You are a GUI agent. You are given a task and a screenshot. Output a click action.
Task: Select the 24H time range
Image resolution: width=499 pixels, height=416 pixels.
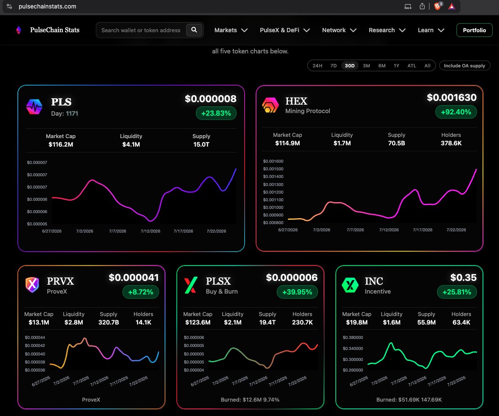coord(317,66)
